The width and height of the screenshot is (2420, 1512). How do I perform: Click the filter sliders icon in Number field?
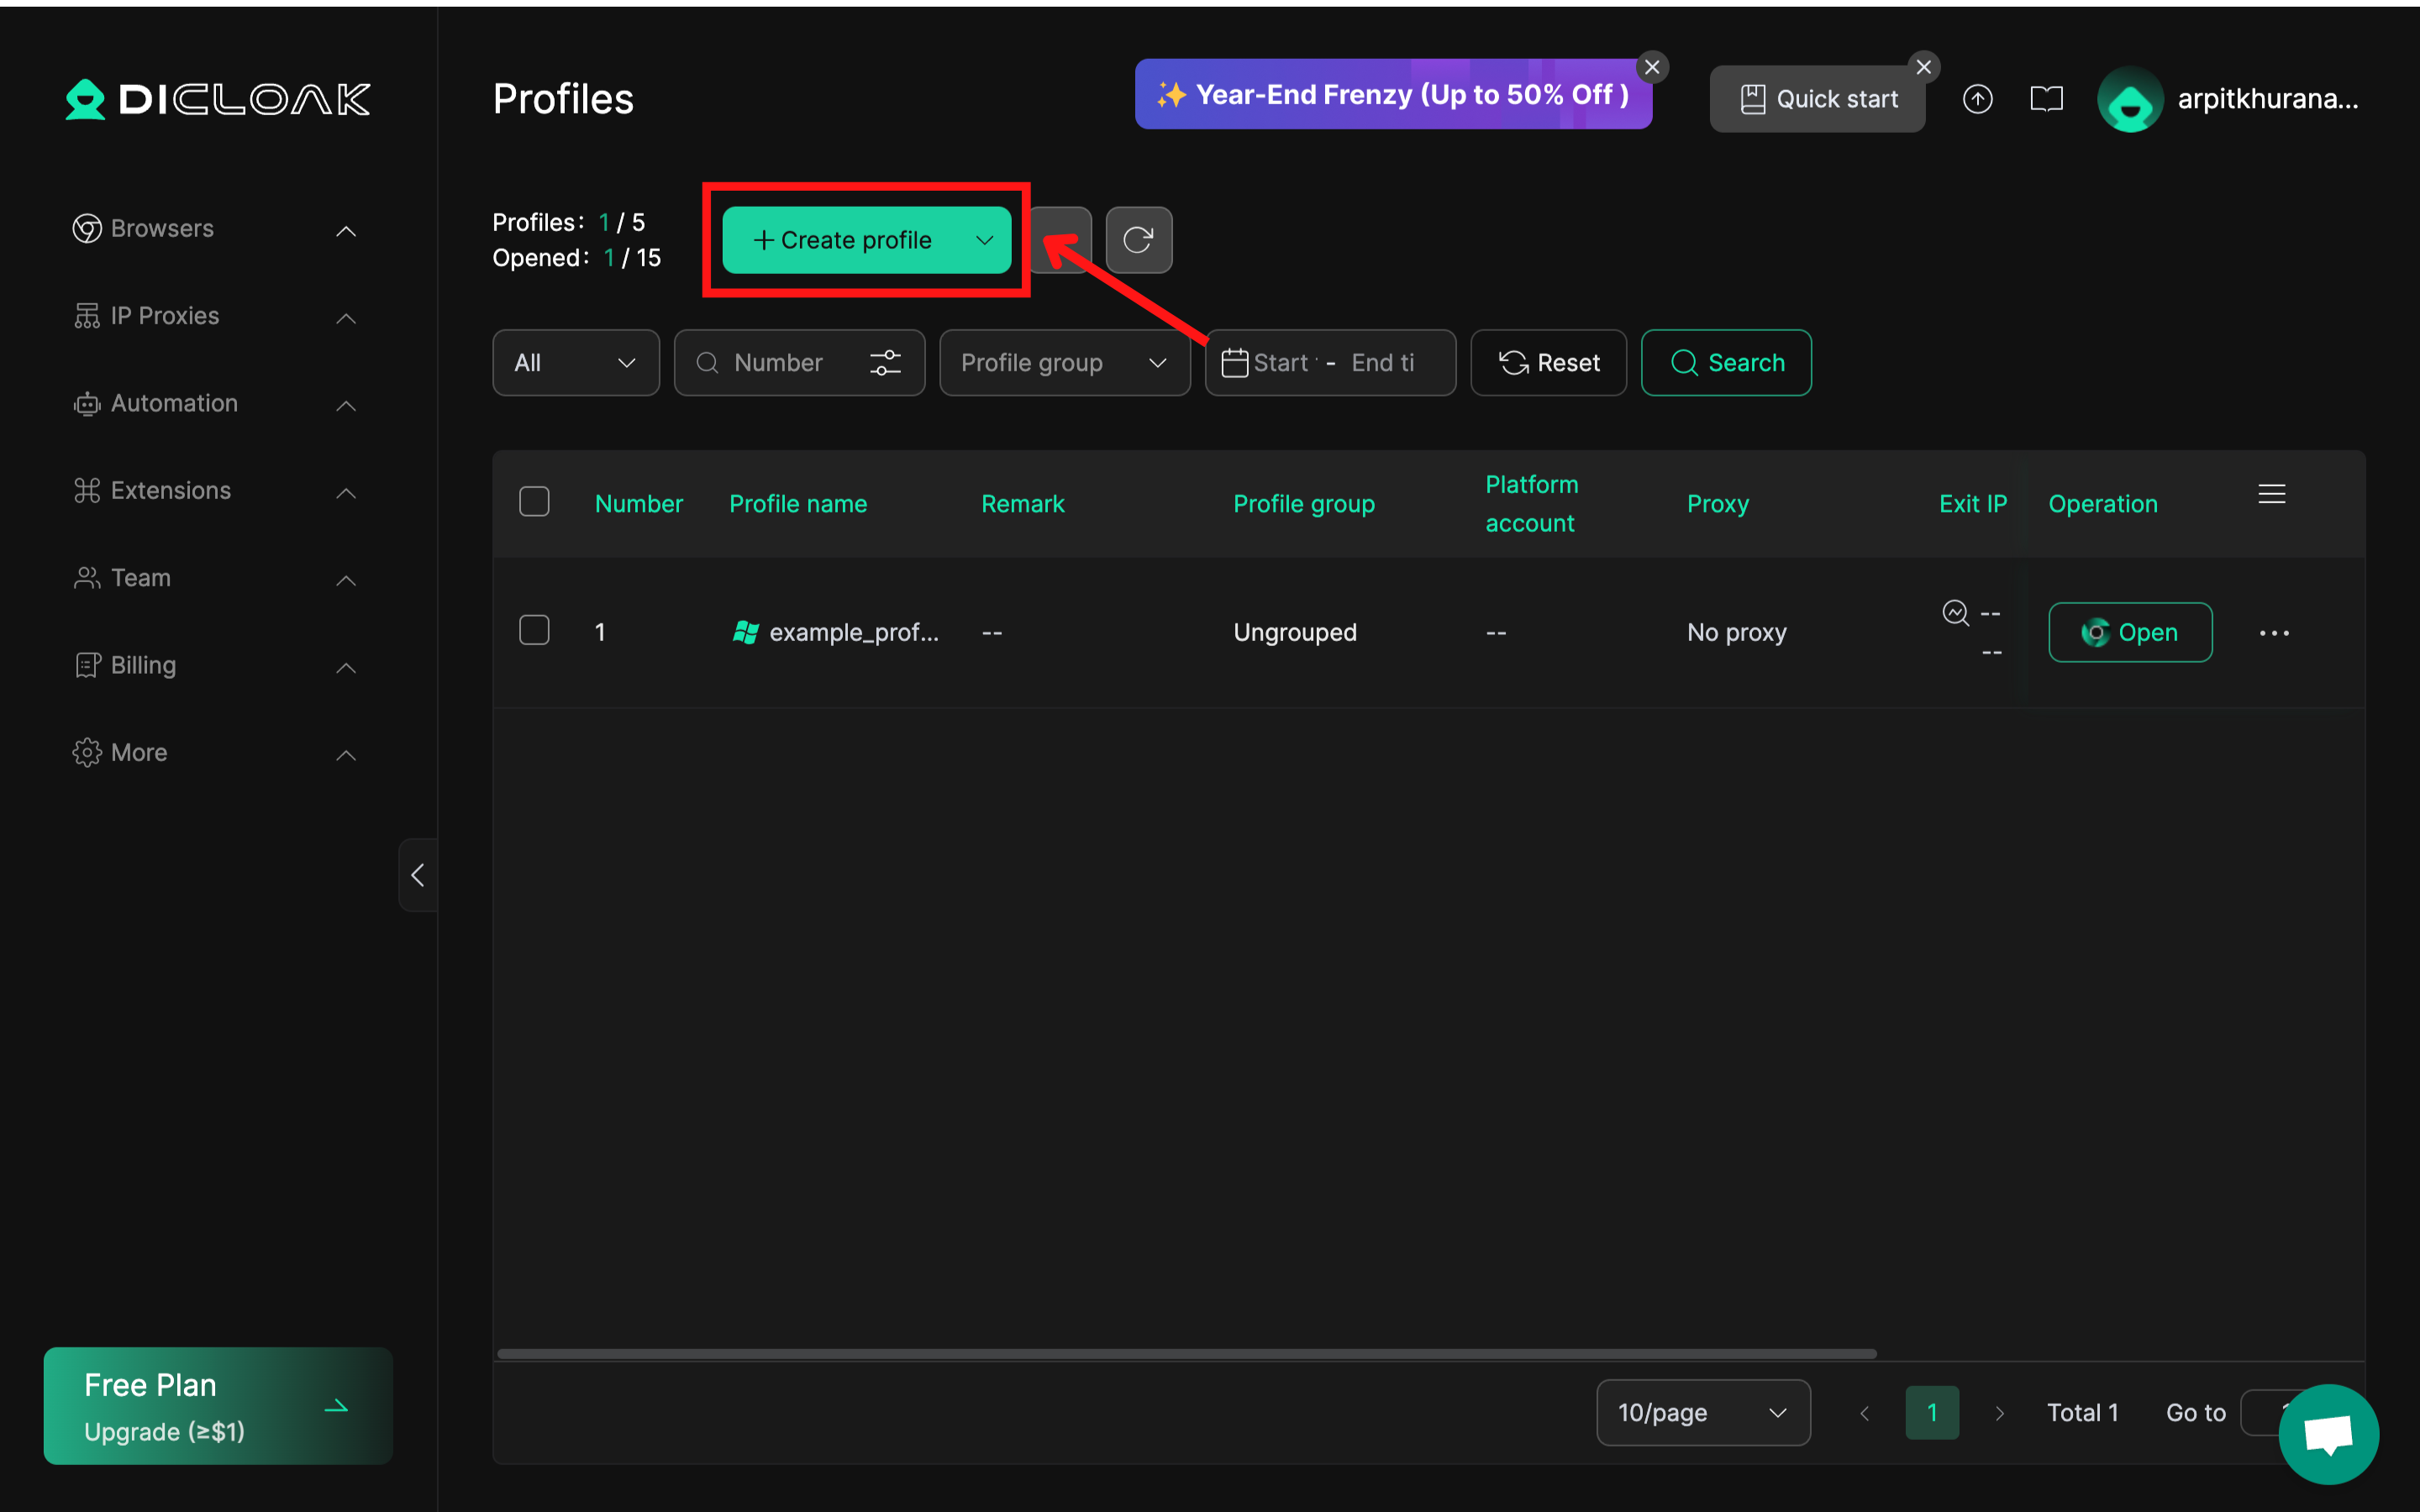click(x=885, y=363)
